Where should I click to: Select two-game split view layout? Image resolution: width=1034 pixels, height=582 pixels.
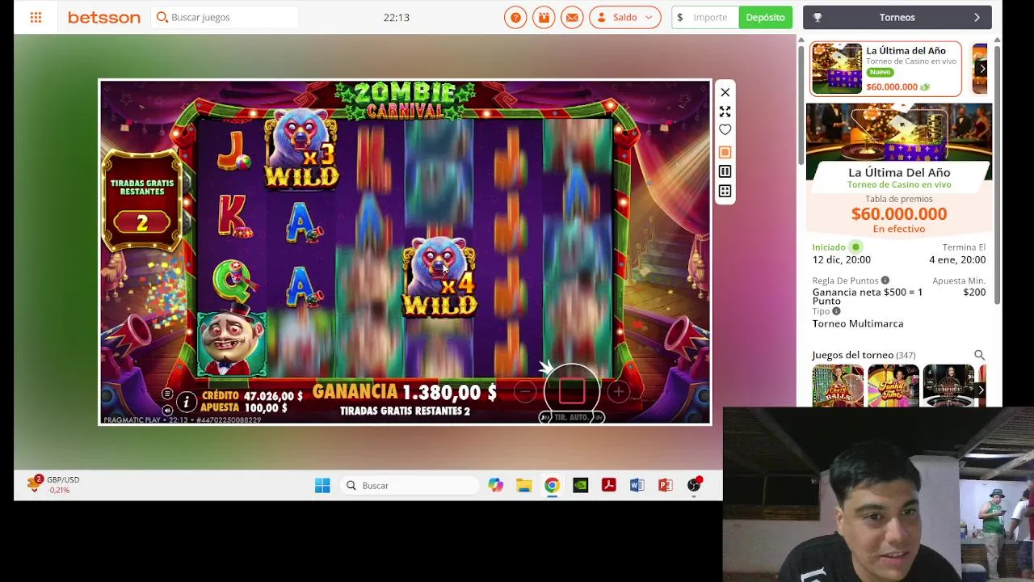click(725, 171)
